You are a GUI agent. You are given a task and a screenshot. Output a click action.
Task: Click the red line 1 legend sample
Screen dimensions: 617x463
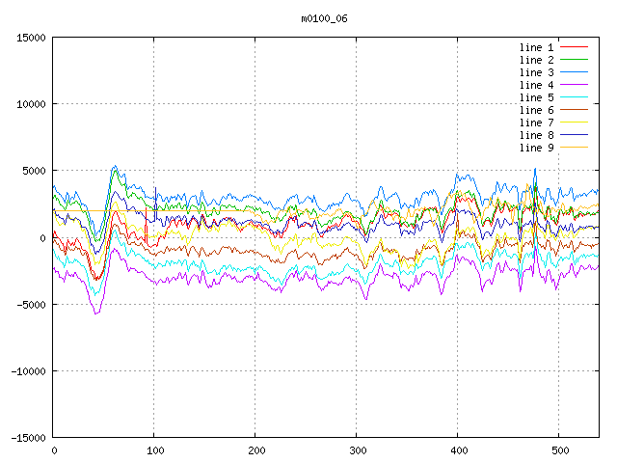tap(575, 47)
